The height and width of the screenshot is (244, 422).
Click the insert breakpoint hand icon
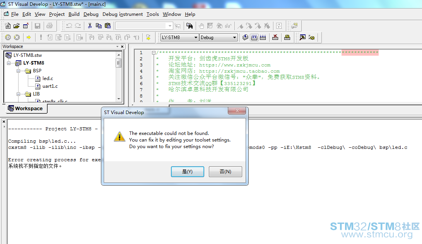tap(201, 26)
